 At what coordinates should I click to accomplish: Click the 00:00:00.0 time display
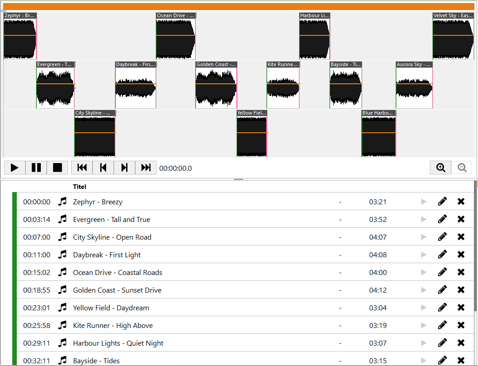176,169
